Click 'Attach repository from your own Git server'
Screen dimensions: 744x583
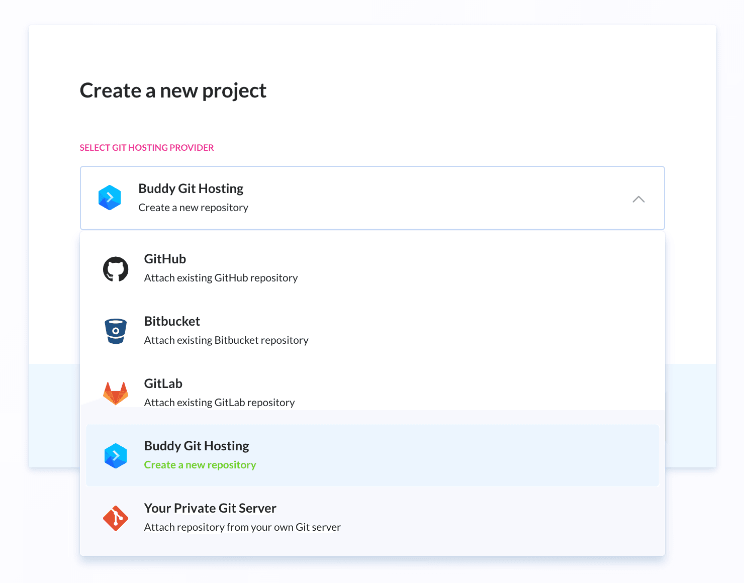pyautogui.click(x=242, y=527)
